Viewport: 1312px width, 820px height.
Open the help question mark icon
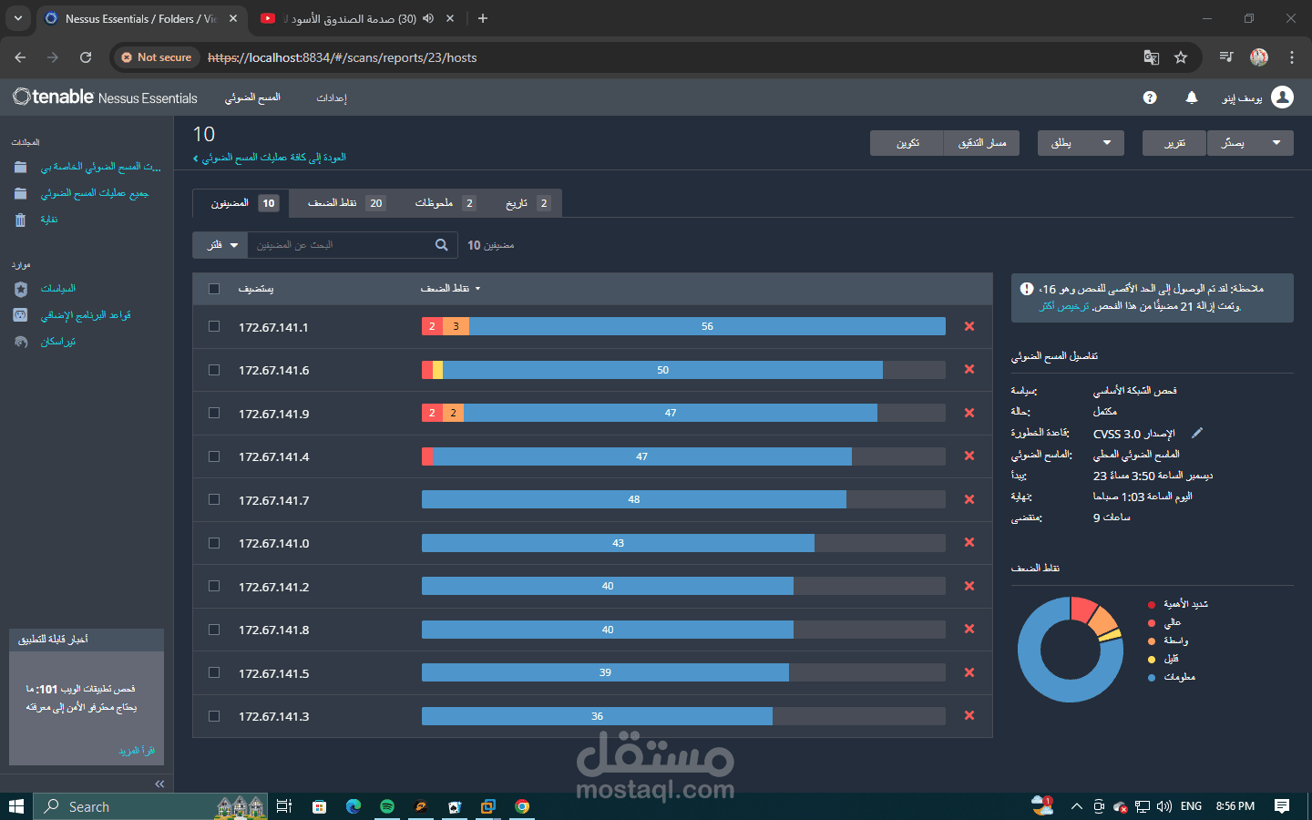coord(1150,97)
